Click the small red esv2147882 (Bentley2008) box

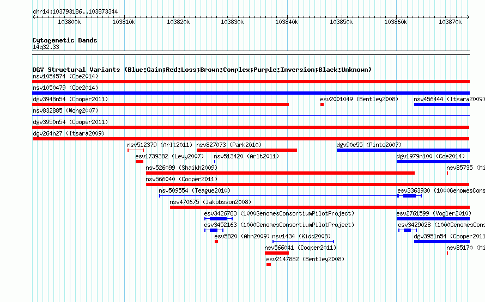click(269, 264)
